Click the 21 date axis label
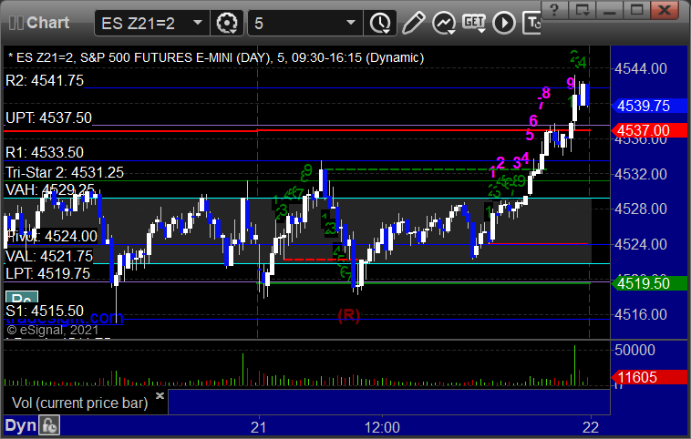Screen dimensions: 691x439 [x=259, y=427]
